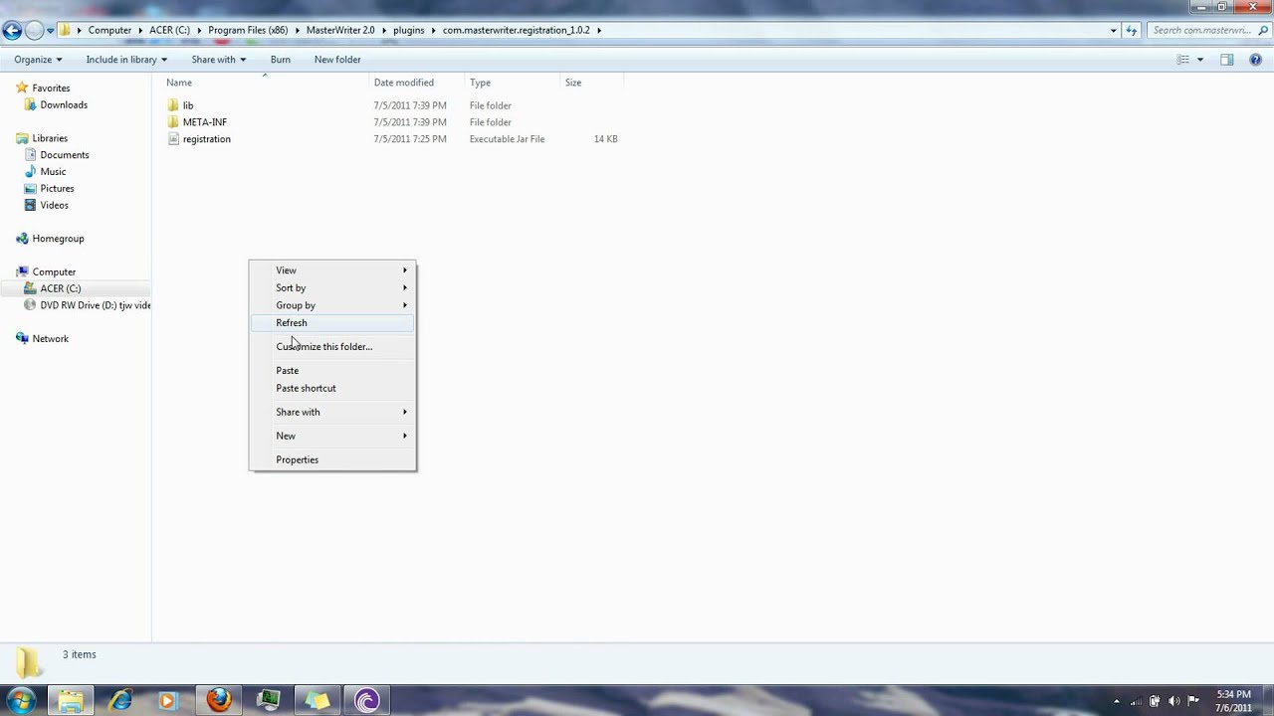Click the Back navigation arrow
1274x716 pixels.
(12, 30)
